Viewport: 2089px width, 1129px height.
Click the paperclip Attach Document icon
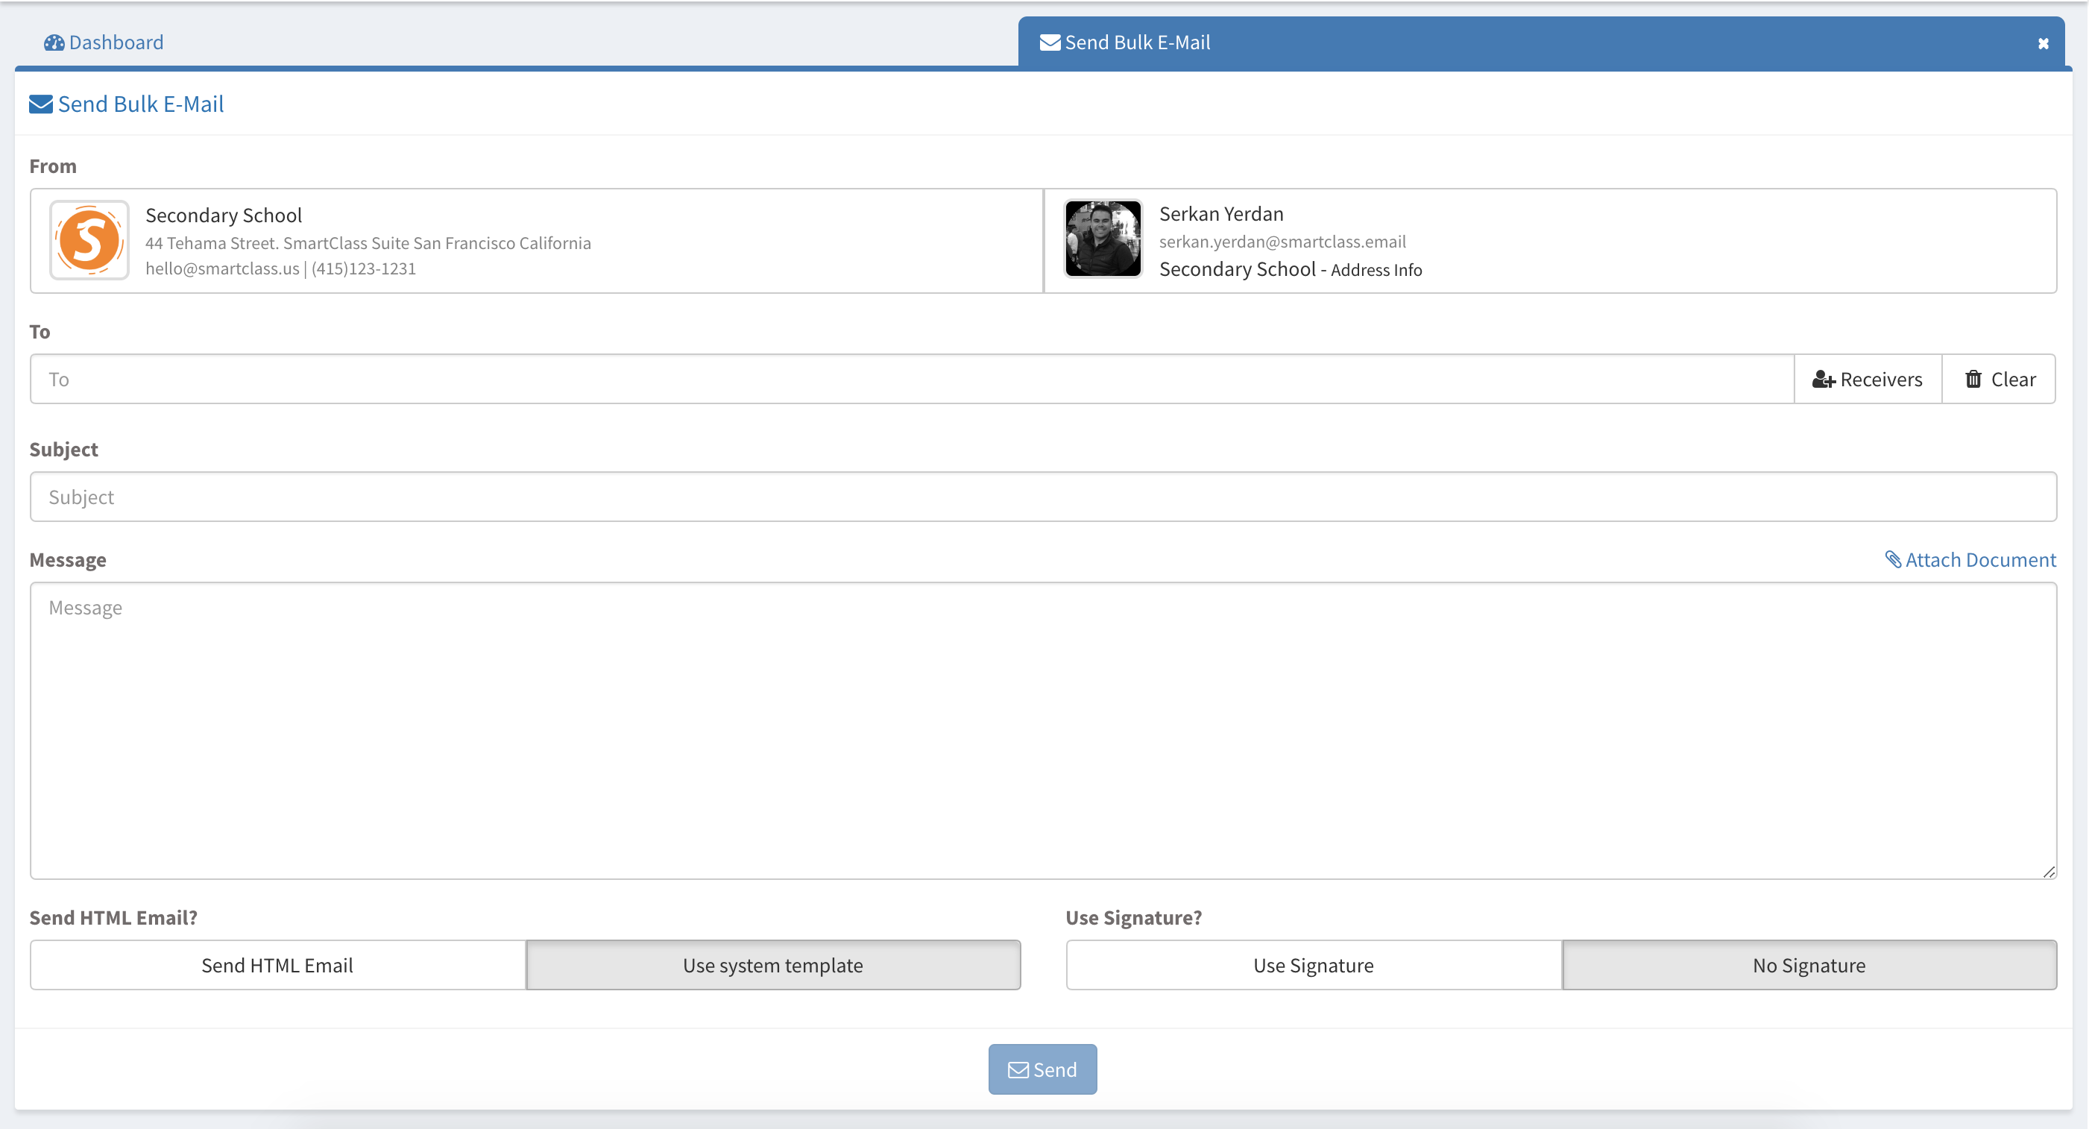click(x=1893, y=559)
